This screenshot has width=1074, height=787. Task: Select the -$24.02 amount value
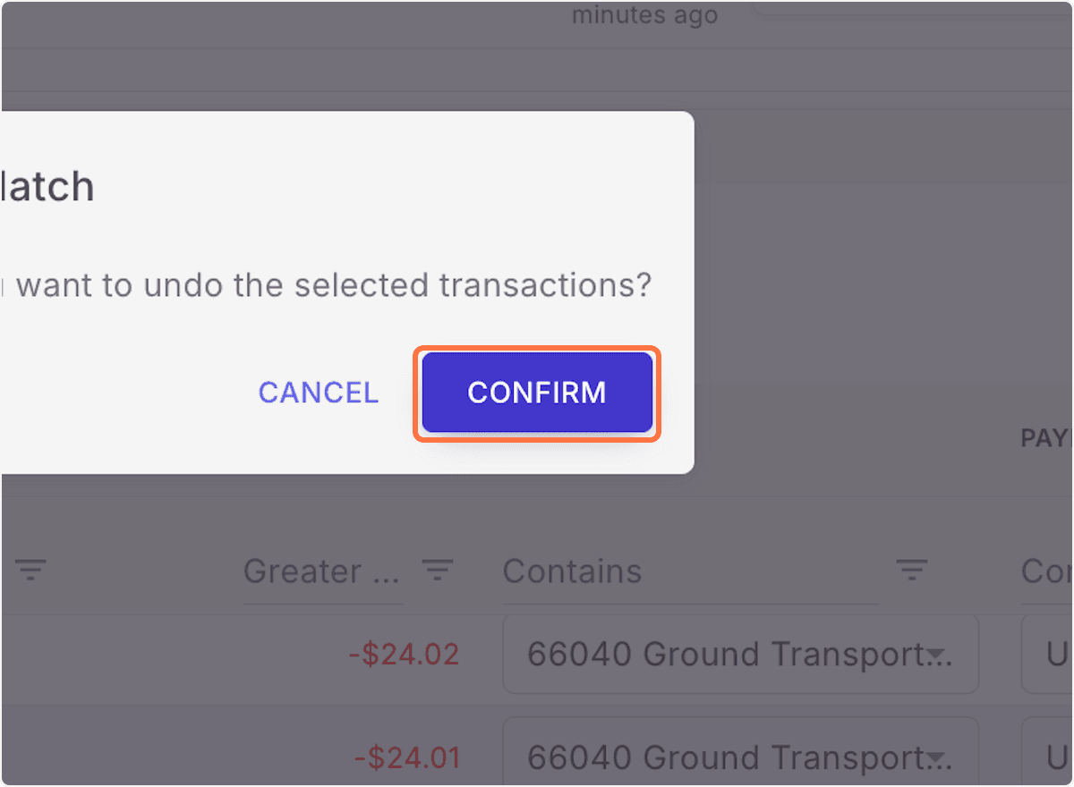coord(403,655)
